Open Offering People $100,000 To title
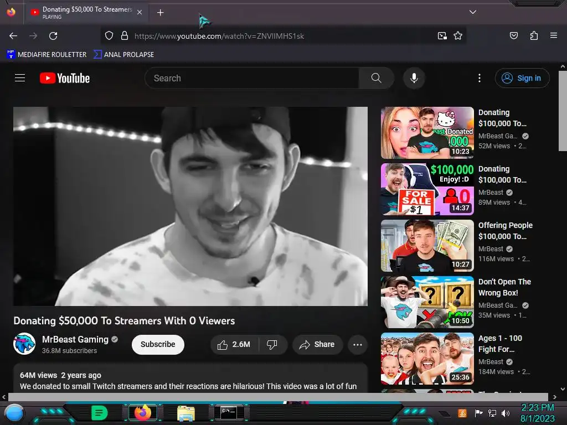The width and height of the screenshot is (567, 425). coord(505,231)
